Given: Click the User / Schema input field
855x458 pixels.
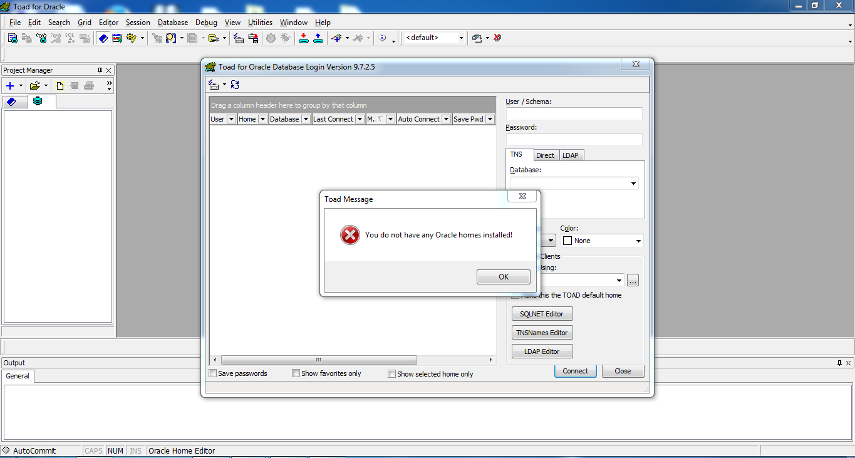Looking at the screenshot, I should tap(574, 113).
